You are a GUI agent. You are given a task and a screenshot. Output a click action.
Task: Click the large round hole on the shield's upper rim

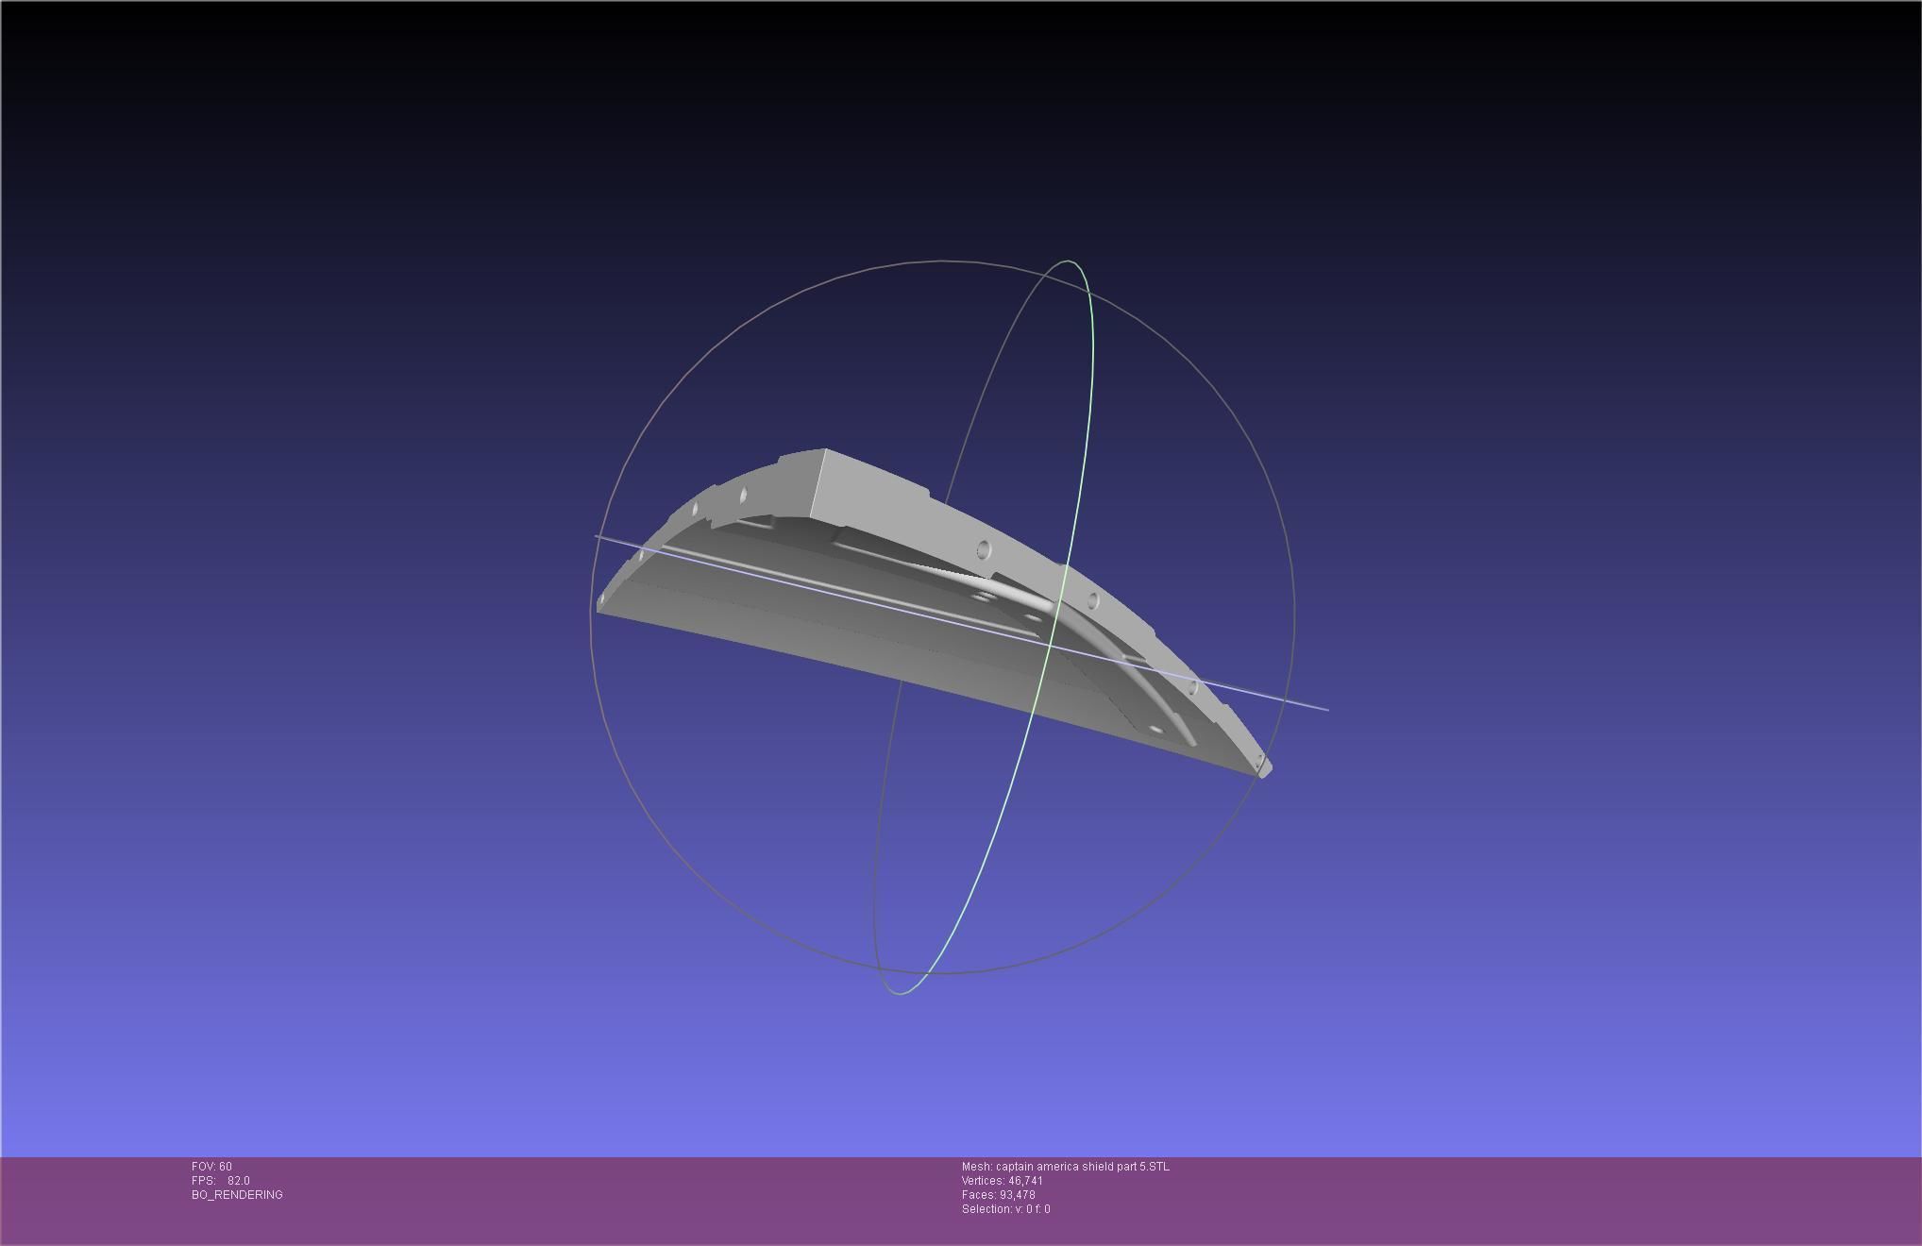pos(984,549)
